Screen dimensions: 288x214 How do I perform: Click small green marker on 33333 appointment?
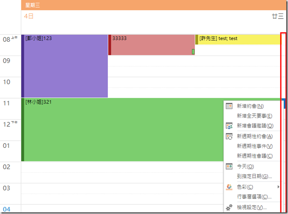coord(193,51)
